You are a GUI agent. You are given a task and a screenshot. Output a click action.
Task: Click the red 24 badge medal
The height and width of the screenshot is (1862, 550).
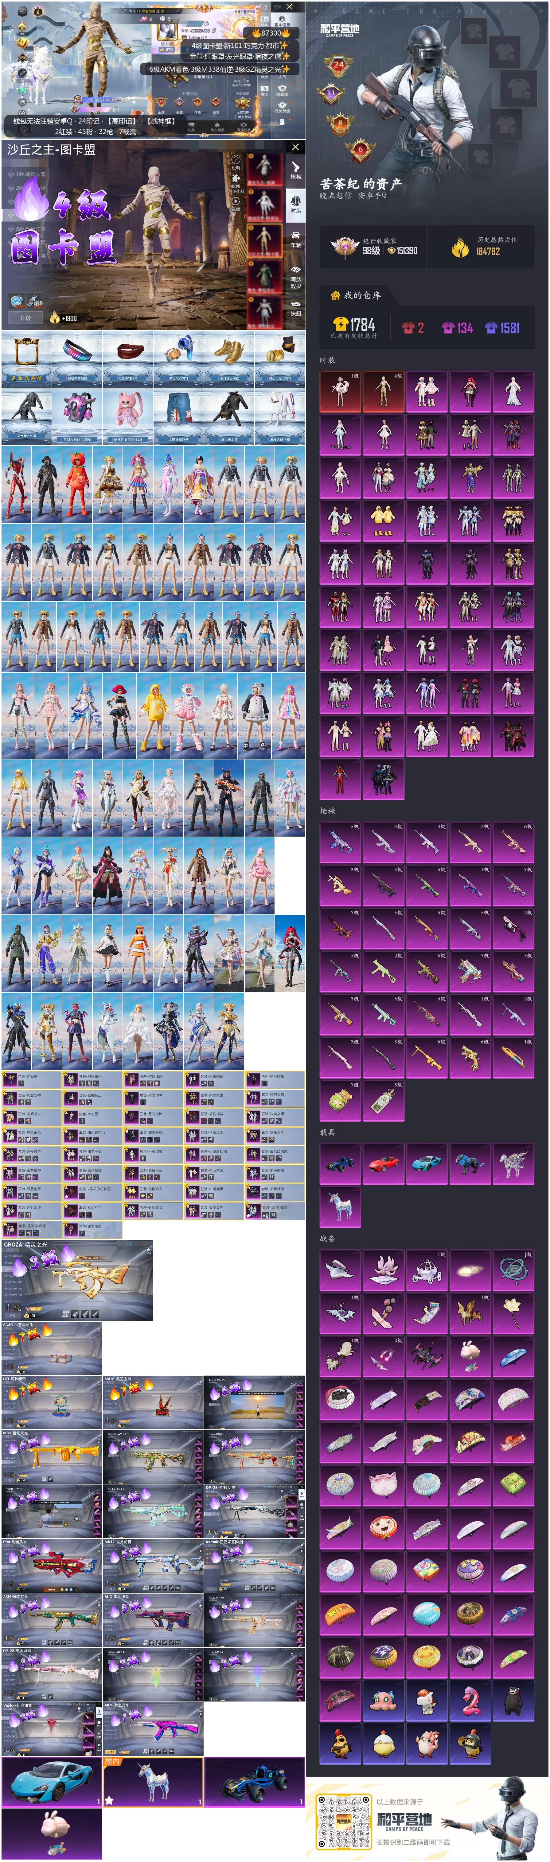(338, 66)
